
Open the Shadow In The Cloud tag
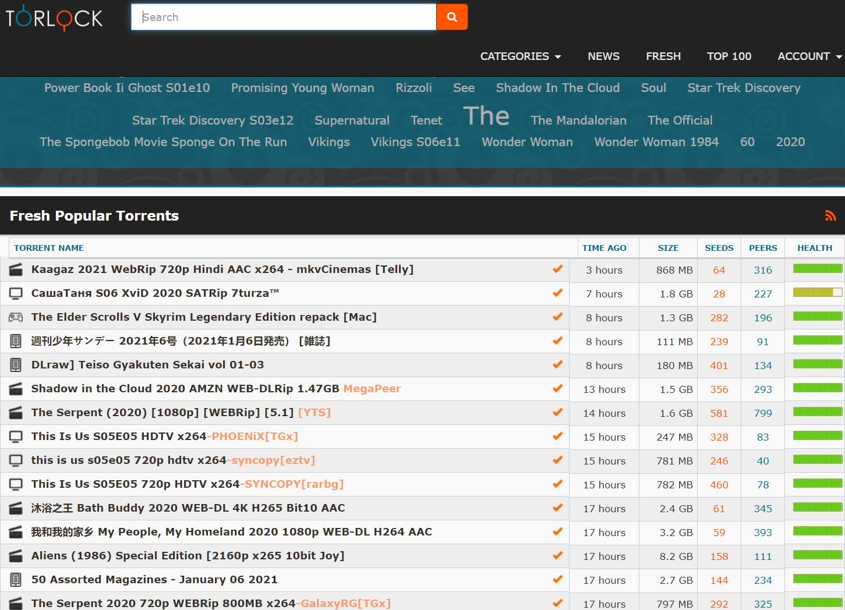pos(558,88)
